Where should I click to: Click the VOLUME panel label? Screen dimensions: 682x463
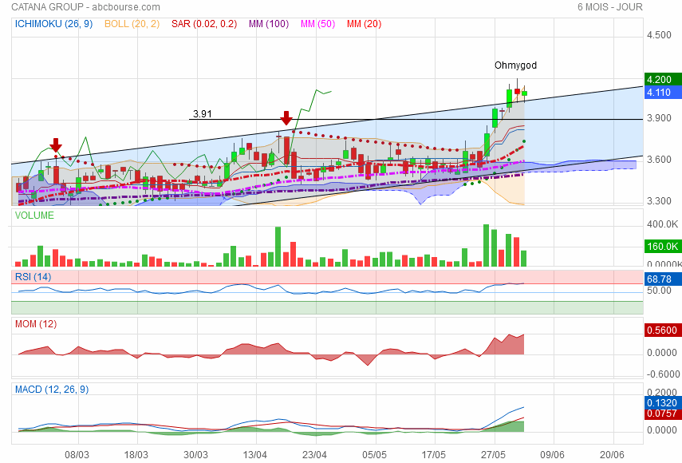34,216
